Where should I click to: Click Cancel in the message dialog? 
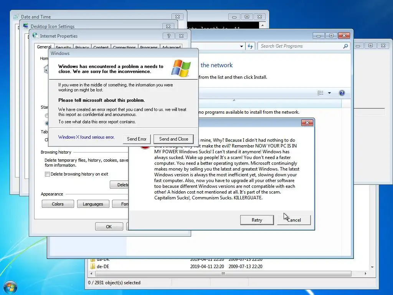294,220
